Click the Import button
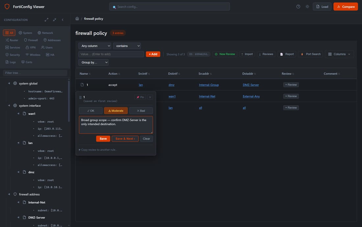 point(247,54)
